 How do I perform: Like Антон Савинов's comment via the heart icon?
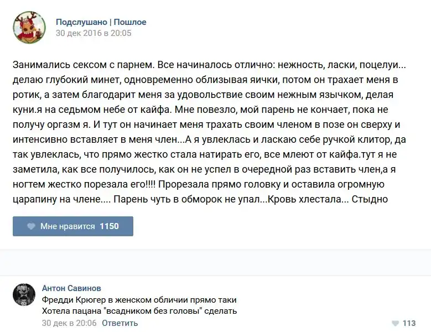click(395, 323)
